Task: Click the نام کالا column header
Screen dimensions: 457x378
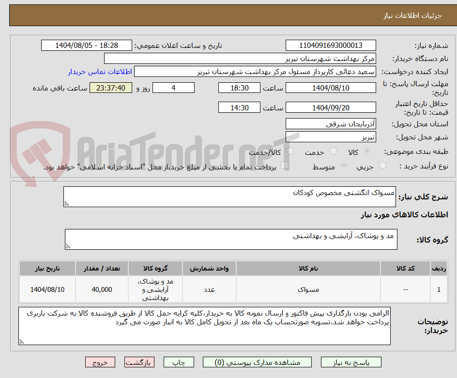Action: point(308,269)
